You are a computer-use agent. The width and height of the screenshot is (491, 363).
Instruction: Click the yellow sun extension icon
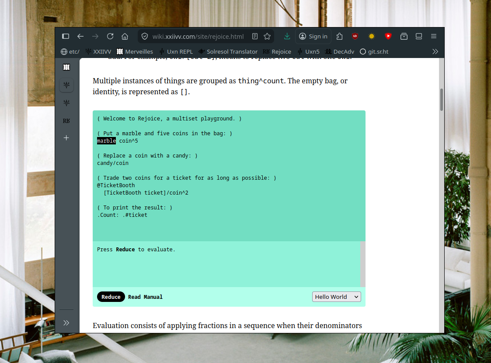[371, 36]
